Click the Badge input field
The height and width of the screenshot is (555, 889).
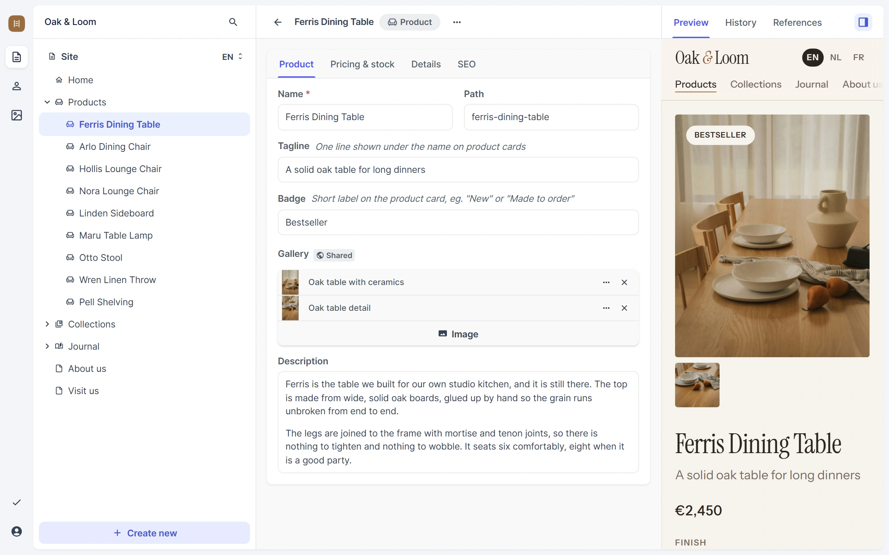pos(458,222)
